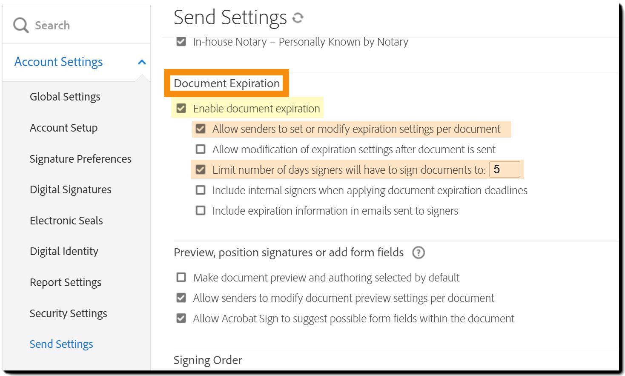The image size is (625, 376).
Task: Click the refresh icon beside Send Settings
Action: point(298,18)
